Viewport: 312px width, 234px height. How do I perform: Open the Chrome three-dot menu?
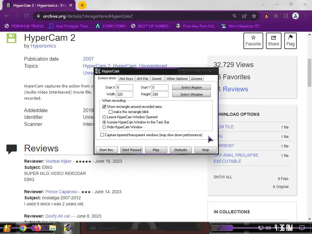tap(305, 16)
